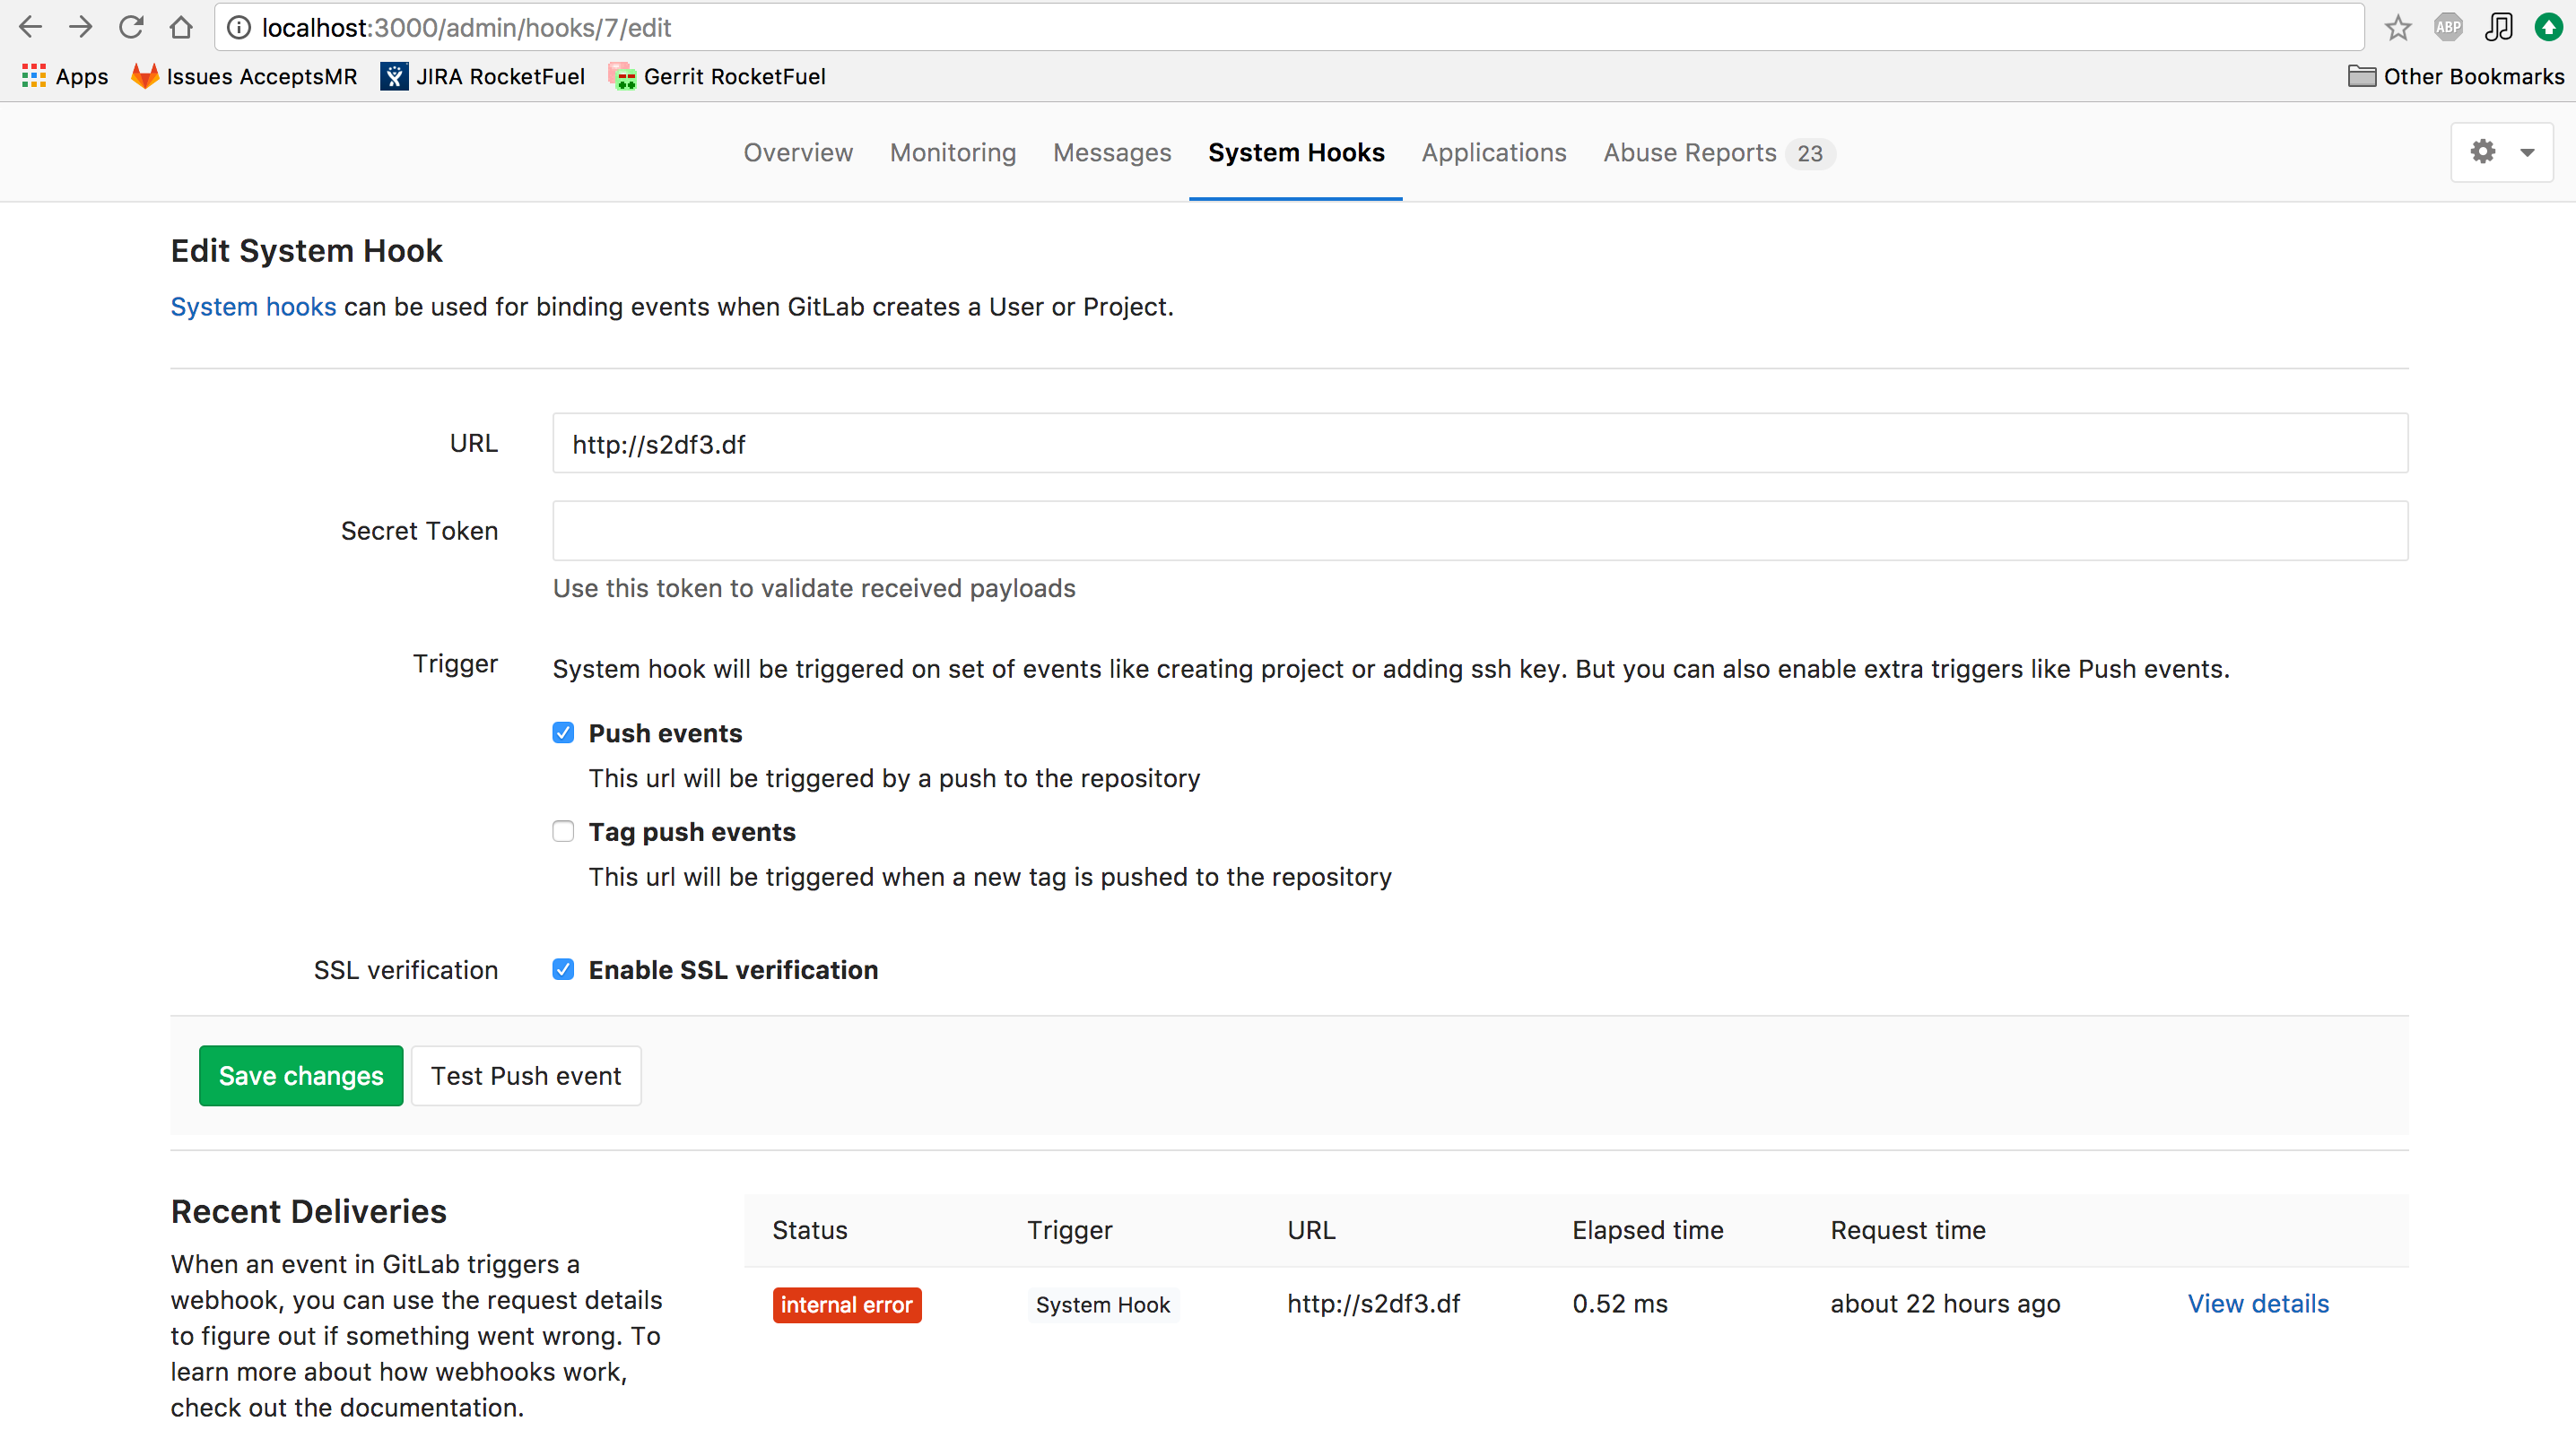2576x1456 pixels.
Task: Click the browser back arrow
Action: point(30,27)
